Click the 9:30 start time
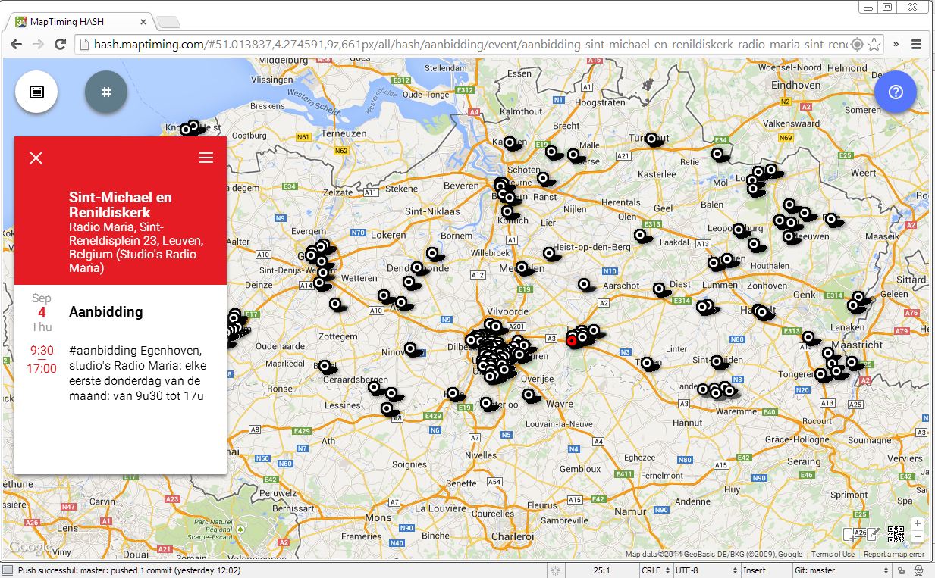The width and height of the screenshot is (935, 578). point(42,351)
